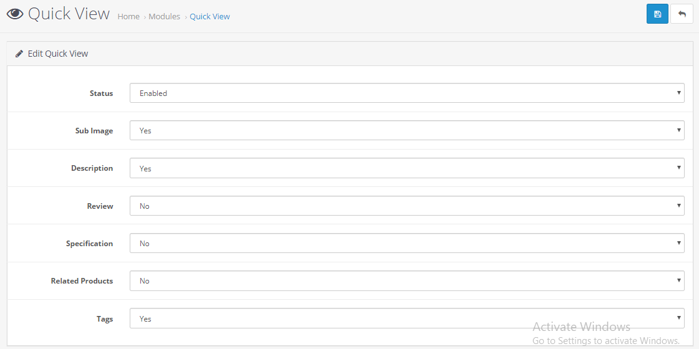The image size is (699, 349).
Task: Open the Specification dropdown
Action: [x=407, y=243]
